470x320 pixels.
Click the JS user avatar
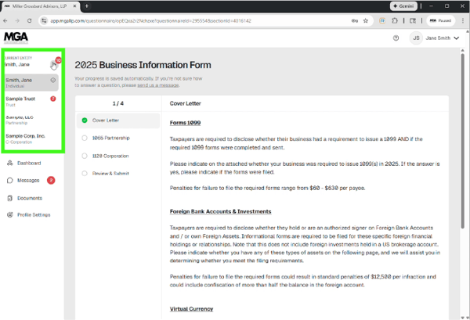tap(416, 38)
